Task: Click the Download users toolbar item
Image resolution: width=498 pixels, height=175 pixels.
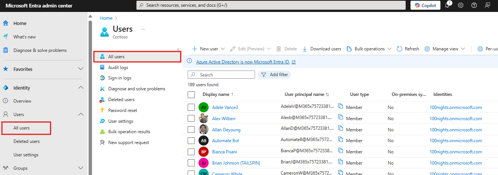Action: tap(322, 49)
